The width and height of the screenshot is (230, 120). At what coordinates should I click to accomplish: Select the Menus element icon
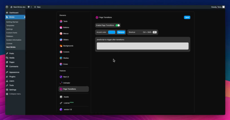pyautogui.click(x=61, y=34)
